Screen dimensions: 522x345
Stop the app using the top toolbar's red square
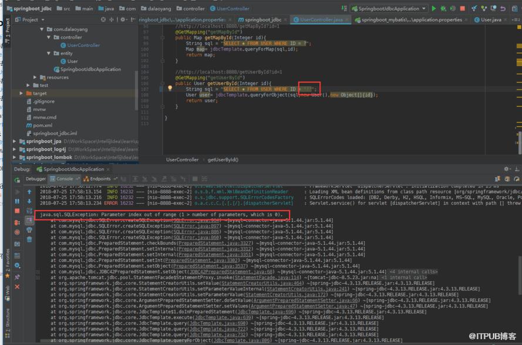point(463,9)
